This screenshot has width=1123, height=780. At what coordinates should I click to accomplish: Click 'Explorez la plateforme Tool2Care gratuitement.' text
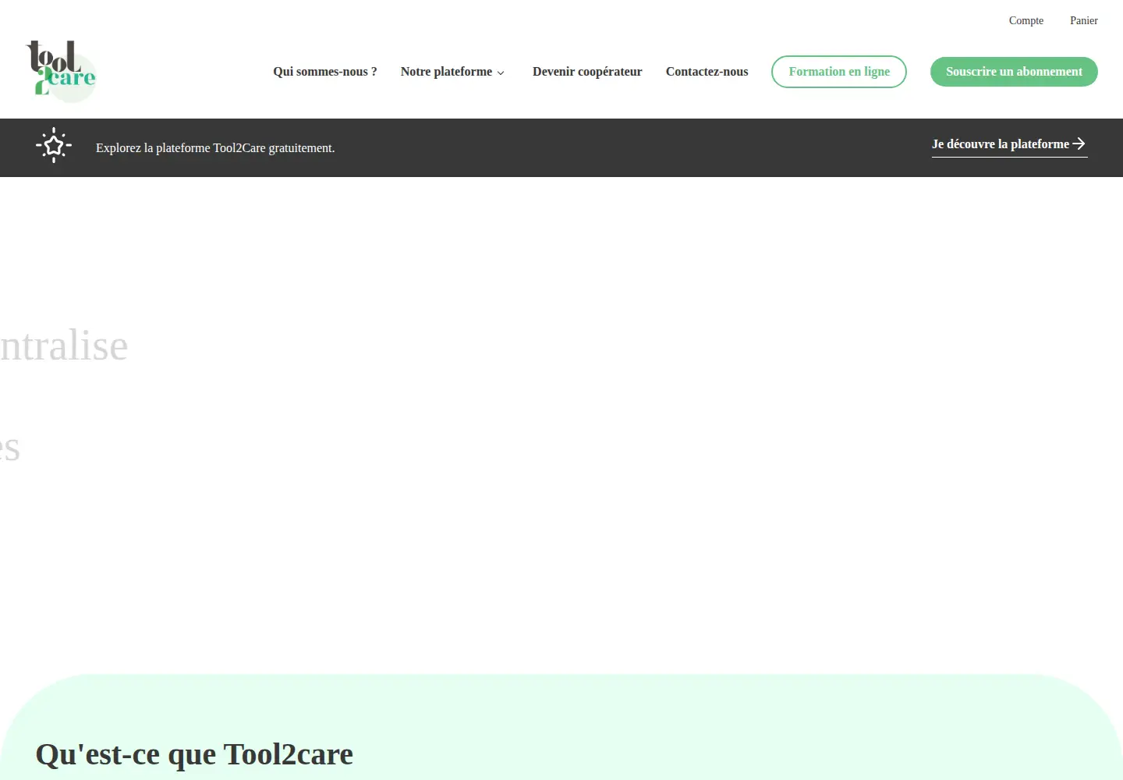215,147
